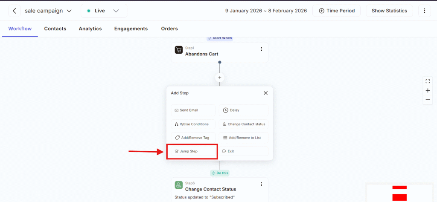Click the fit-to-screen canvas icon
Screen dimensions: 437x202
tap(428, 81)
